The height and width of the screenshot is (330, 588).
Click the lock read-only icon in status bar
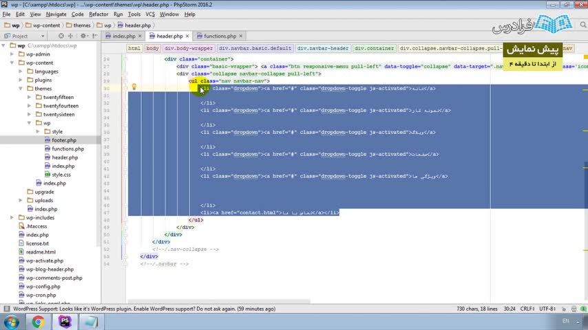tap(564, 309)
